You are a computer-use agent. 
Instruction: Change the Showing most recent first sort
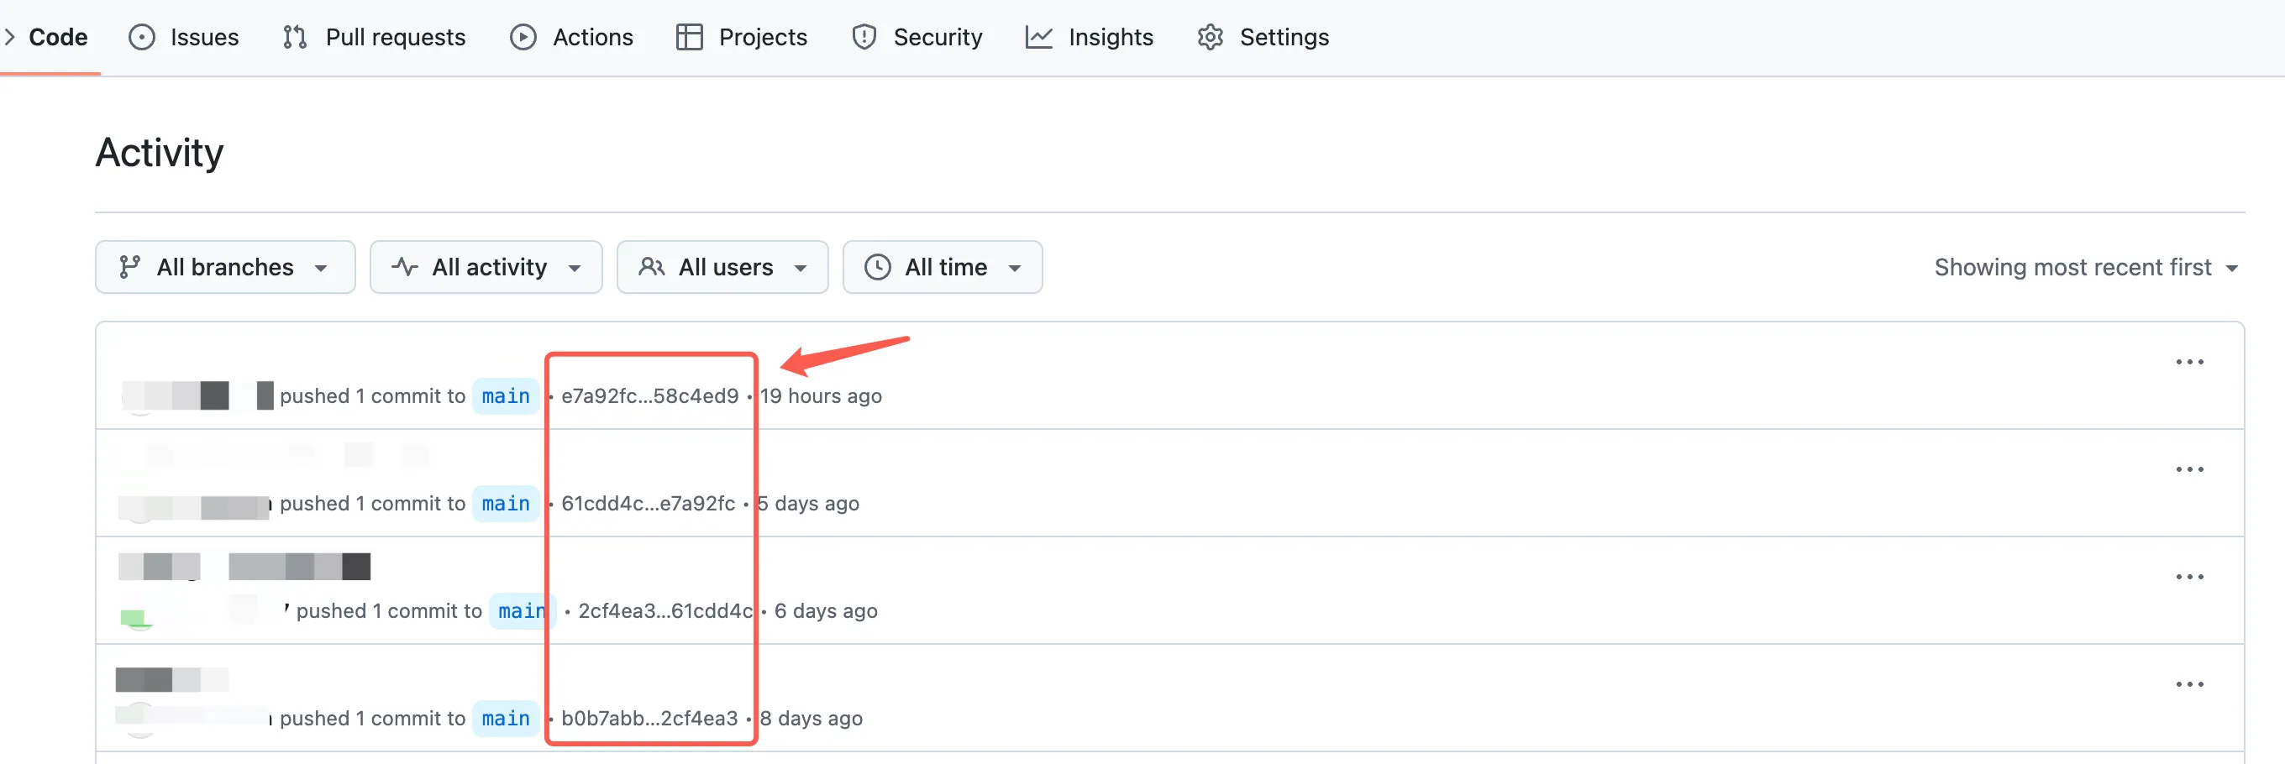[2086, 267]
